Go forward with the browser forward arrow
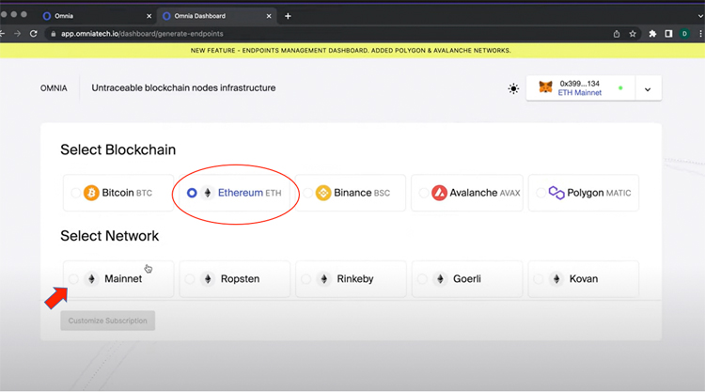Screen dimensions: 705x392 pos(17,34)
